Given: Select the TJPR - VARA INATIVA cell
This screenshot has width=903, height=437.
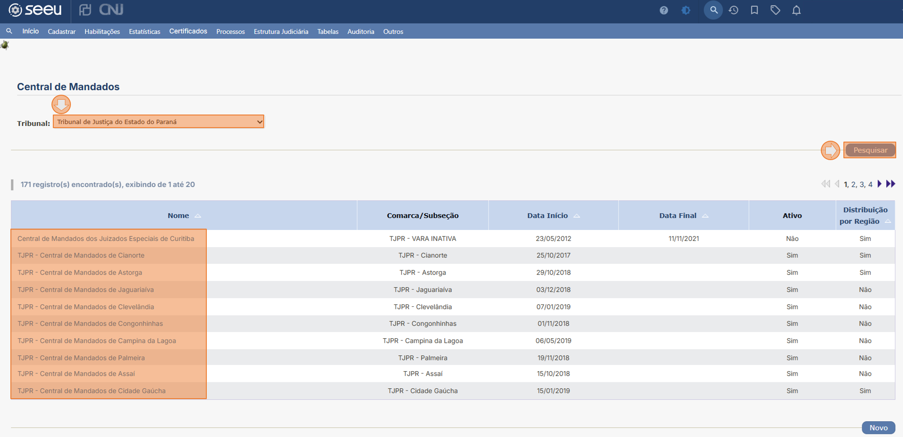Looking at the screenshot, I should click(x=423, y=239).
